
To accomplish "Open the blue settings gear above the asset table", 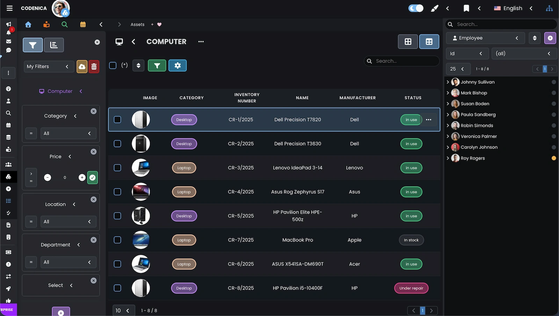I will pyautogui.click(x=177, y=65).
